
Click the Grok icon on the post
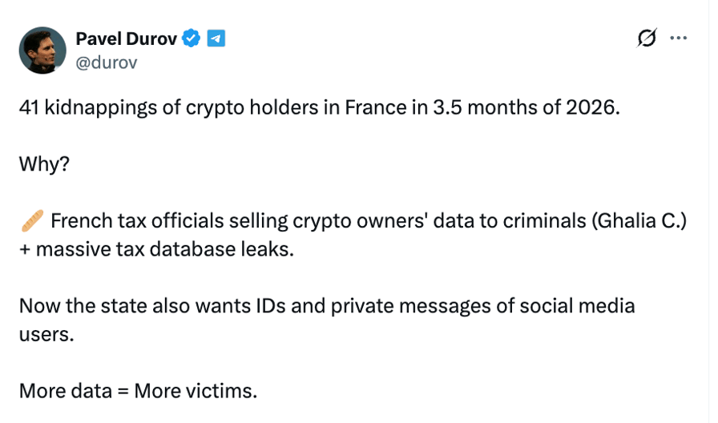click(646, 38)
